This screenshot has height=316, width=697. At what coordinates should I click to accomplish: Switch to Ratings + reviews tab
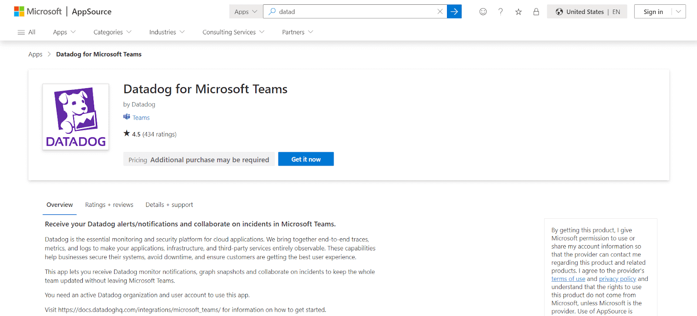pos(109,205)
